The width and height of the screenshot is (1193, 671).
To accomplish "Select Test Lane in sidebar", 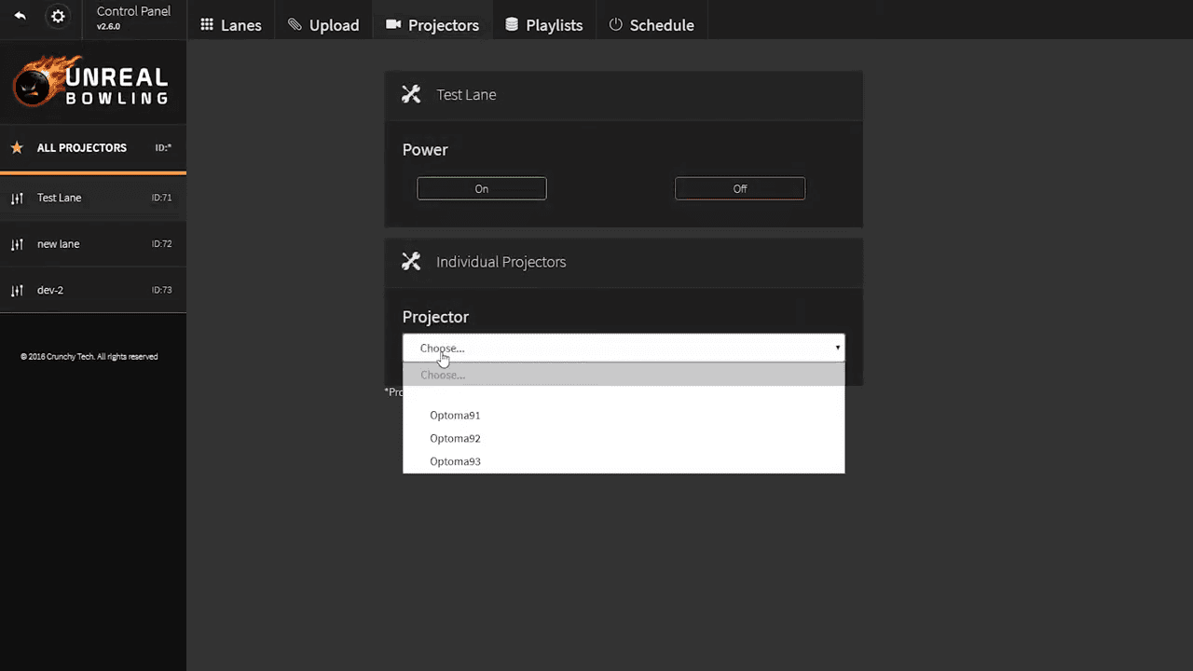I will [x=93, y=198].
